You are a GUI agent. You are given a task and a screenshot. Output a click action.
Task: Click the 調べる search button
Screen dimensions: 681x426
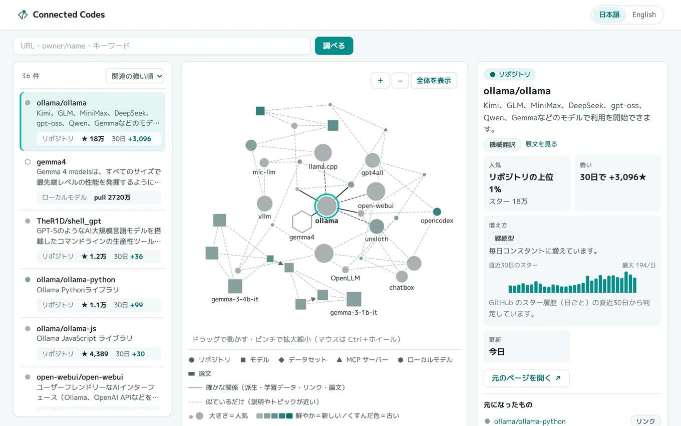[334, 46]
